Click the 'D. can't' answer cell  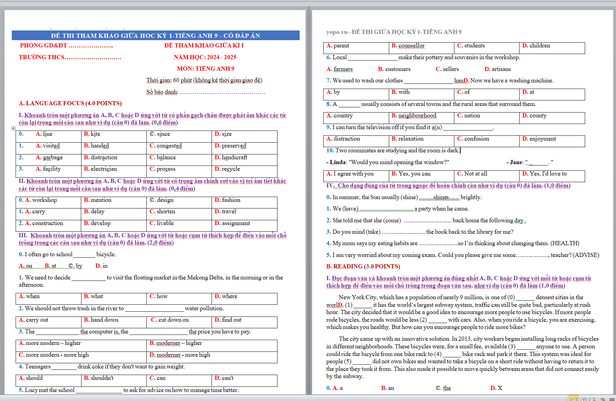(245, 381)
